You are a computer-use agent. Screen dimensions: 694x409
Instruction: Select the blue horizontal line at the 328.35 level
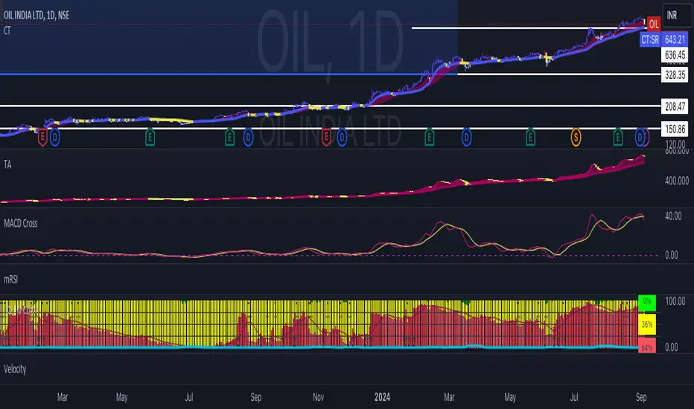pyautogui.click(x=229, y=74)
